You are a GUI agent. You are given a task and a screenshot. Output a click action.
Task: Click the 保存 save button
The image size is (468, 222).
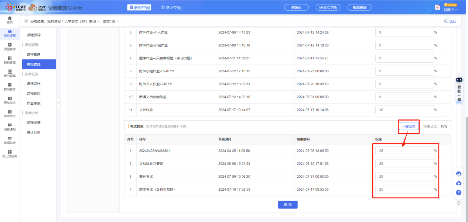tap(287, 205)
